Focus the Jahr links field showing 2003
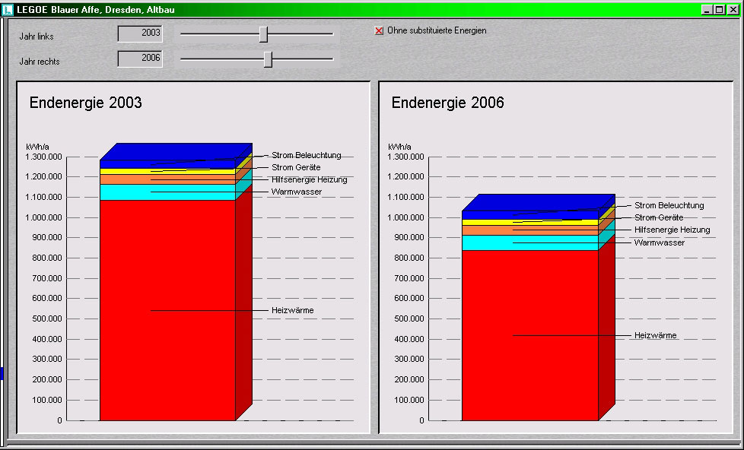 (x=140, y=34)
